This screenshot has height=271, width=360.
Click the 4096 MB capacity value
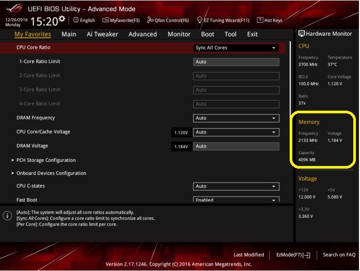click(x=307, y=160)
